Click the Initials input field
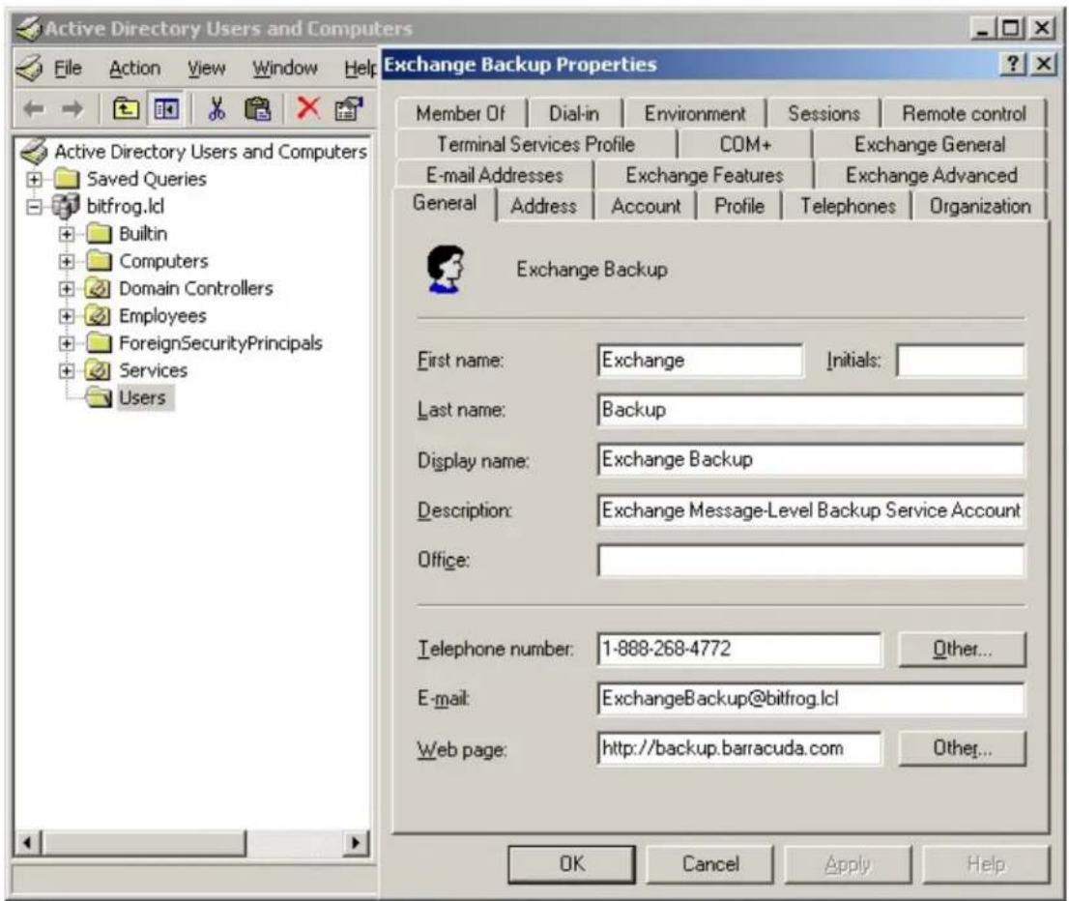Image resolution: width=1069 pixels, height=901 pixels. coord(960,361)
